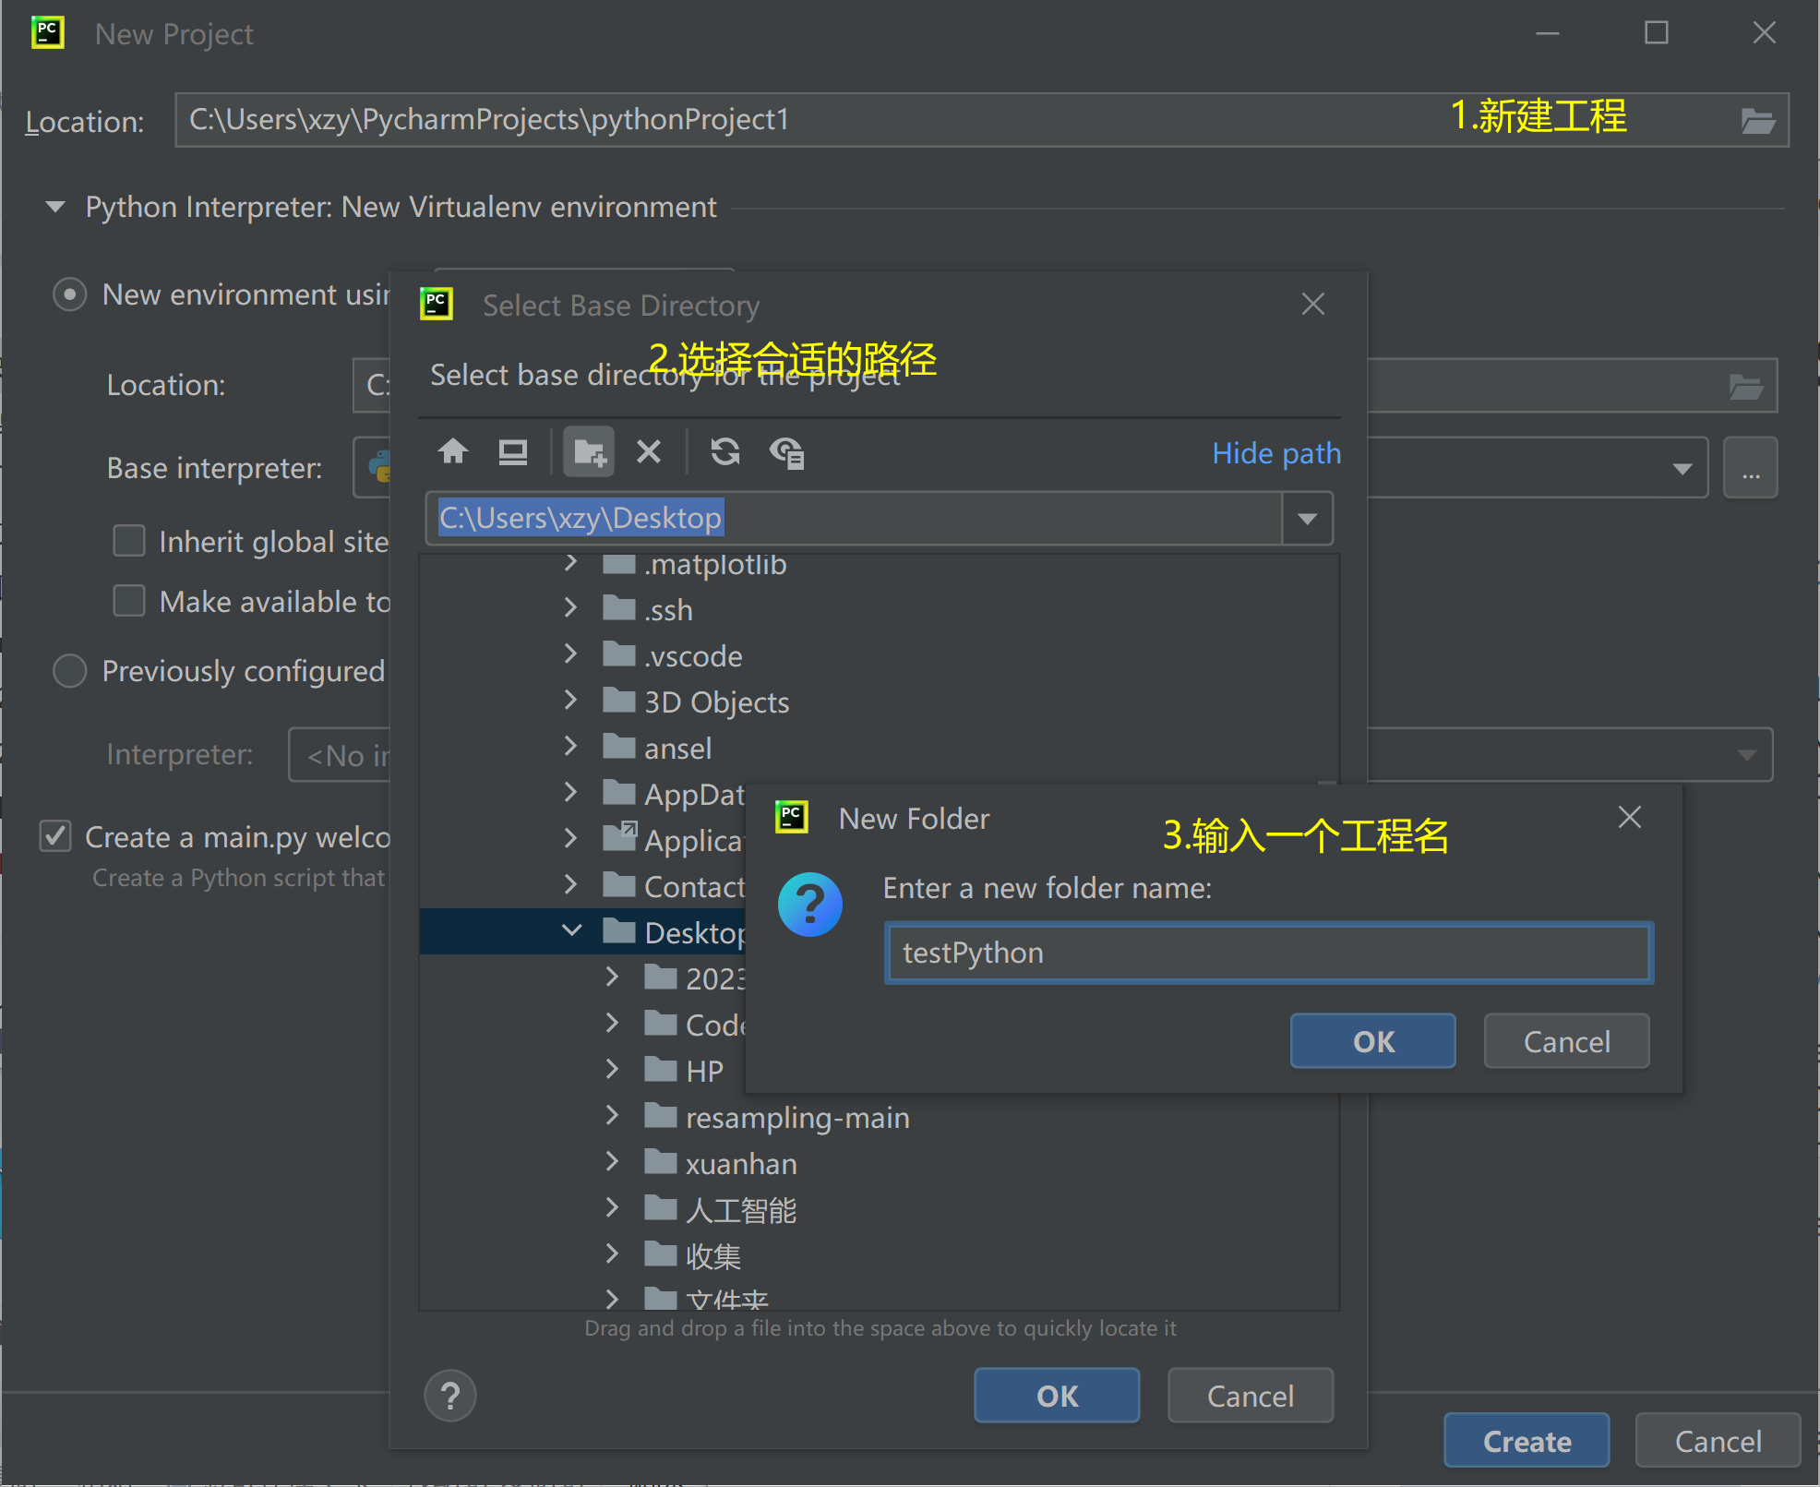Expand the .ssh folder
This screenshot has width=1820, height=1487.
[x=570, y=607]
